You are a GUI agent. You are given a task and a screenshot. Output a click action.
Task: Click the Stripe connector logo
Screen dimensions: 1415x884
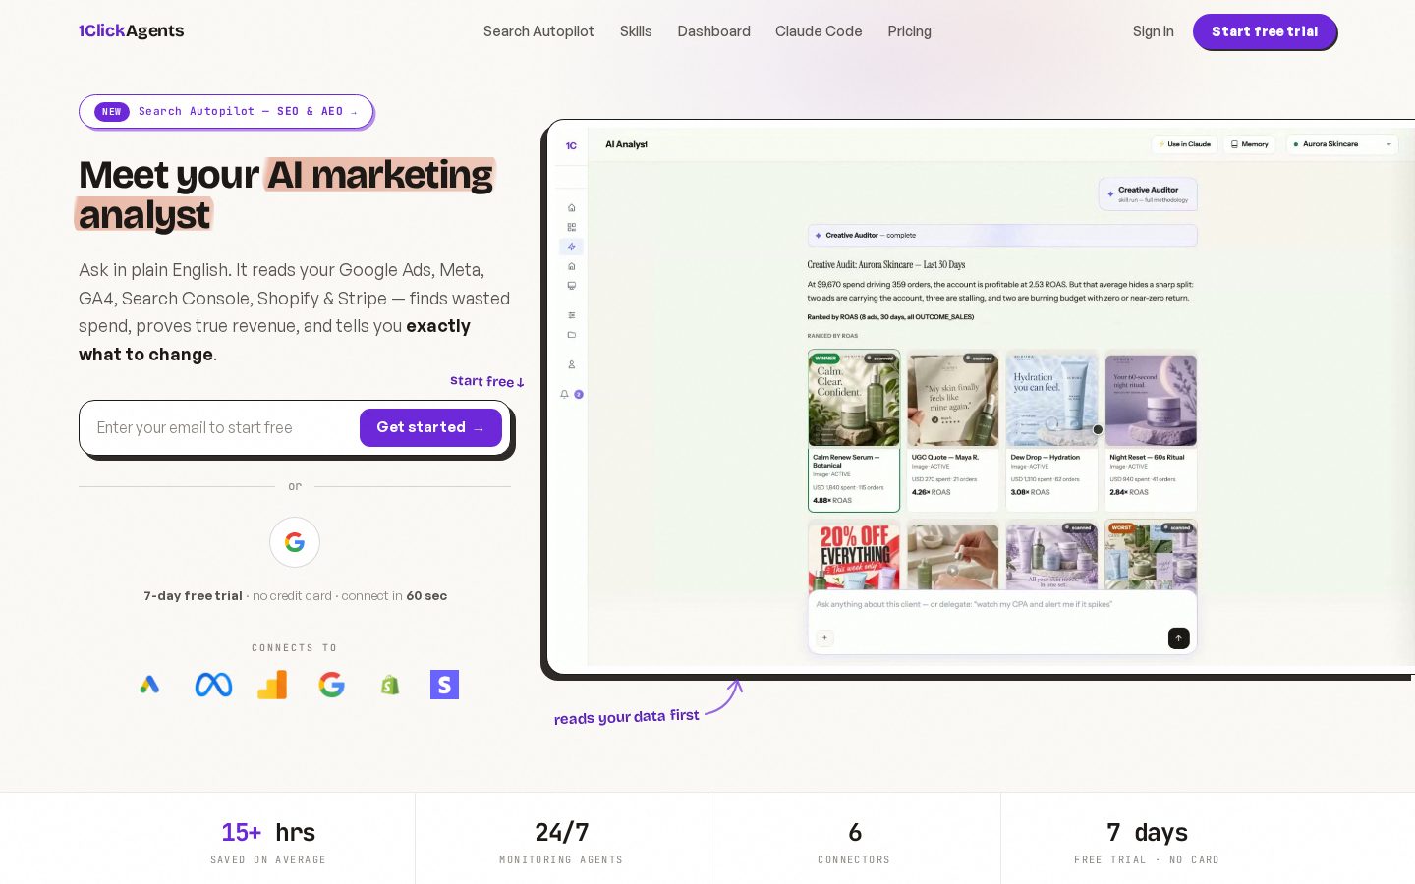tap(444, 685)
